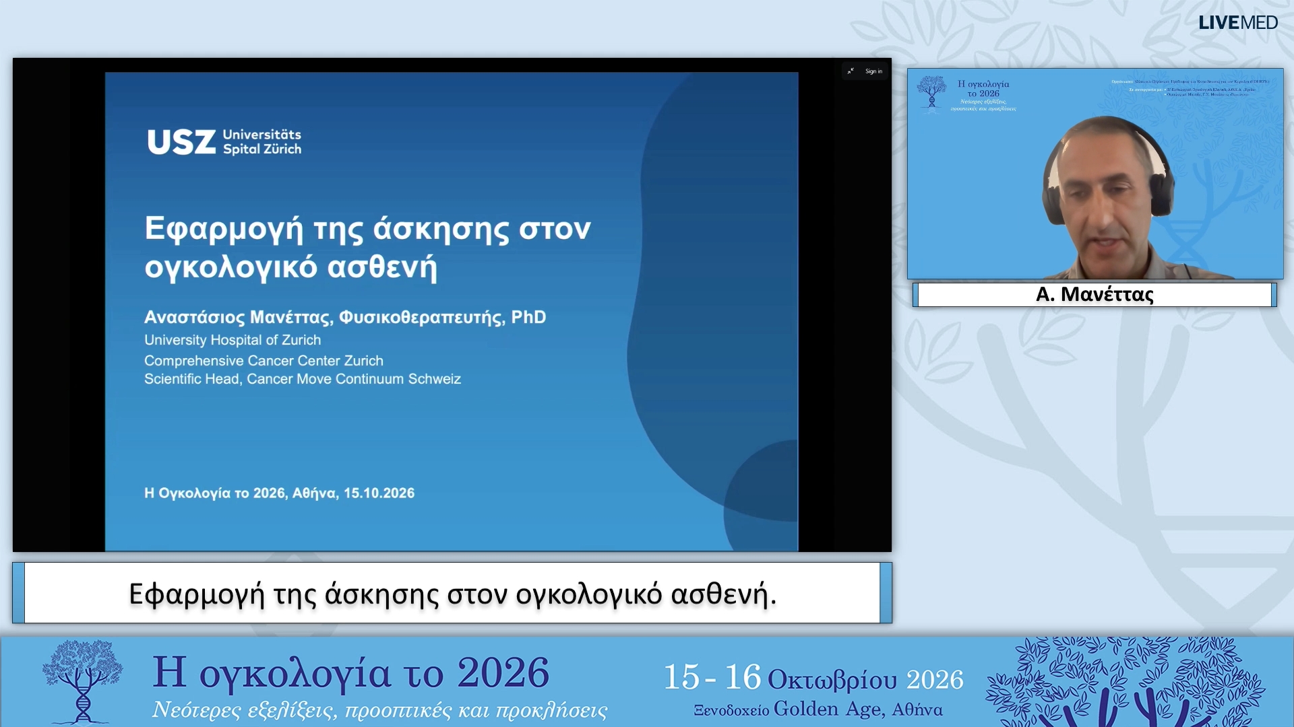Click 'Η ογκολογία το 2026' text in webcam backdrop
Viewport: 1294px width, 727px height.
click(x=983, y=89)
